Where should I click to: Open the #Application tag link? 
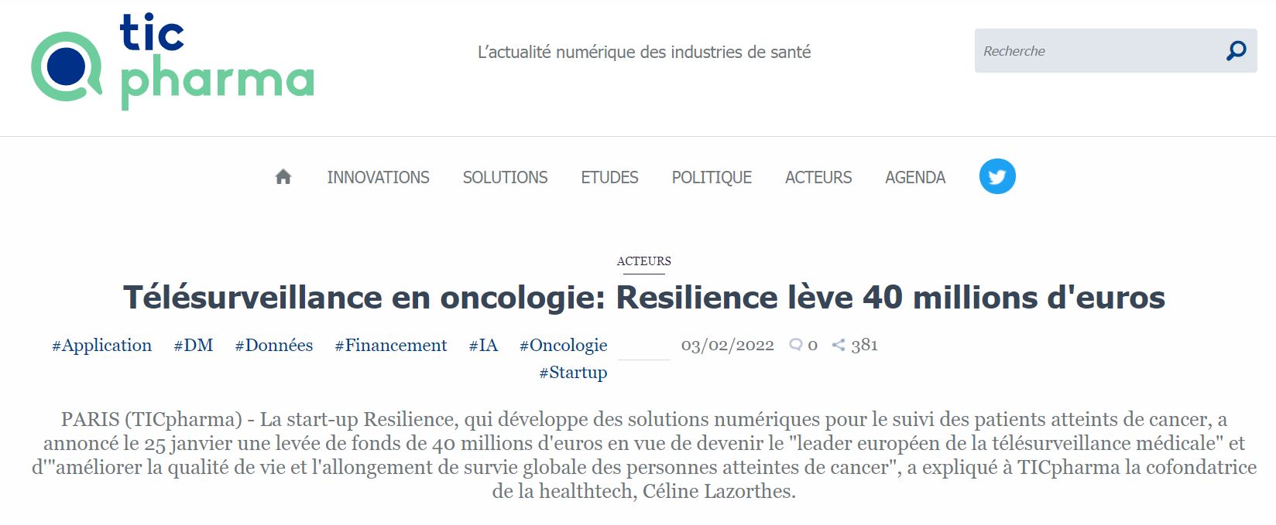[101, 345]
